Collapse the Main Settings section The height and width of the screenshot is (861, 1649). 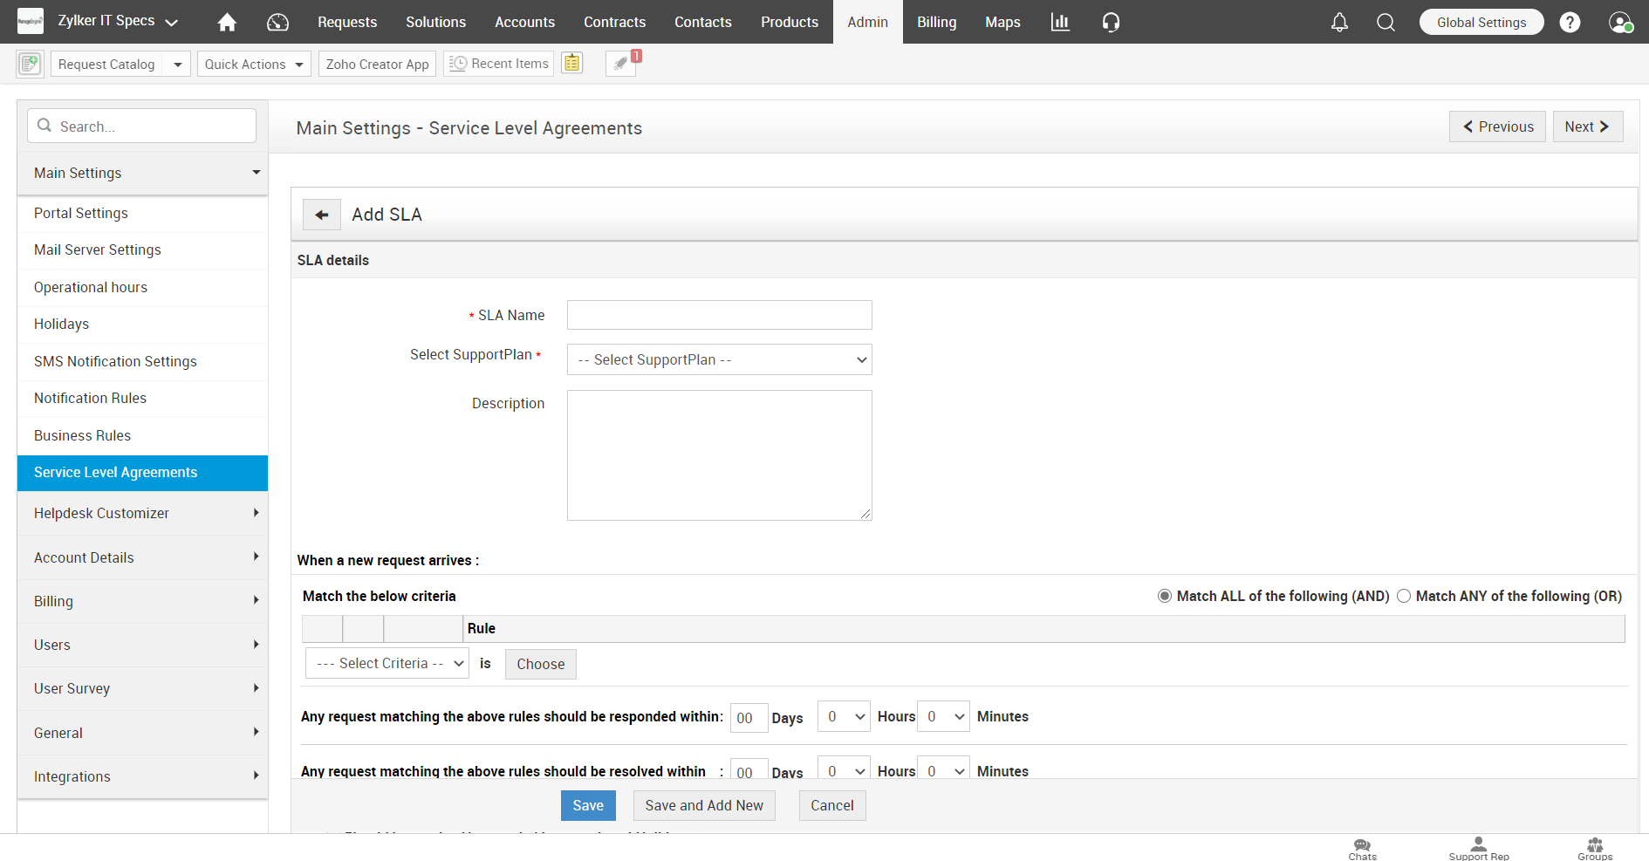tap(256, 173)
